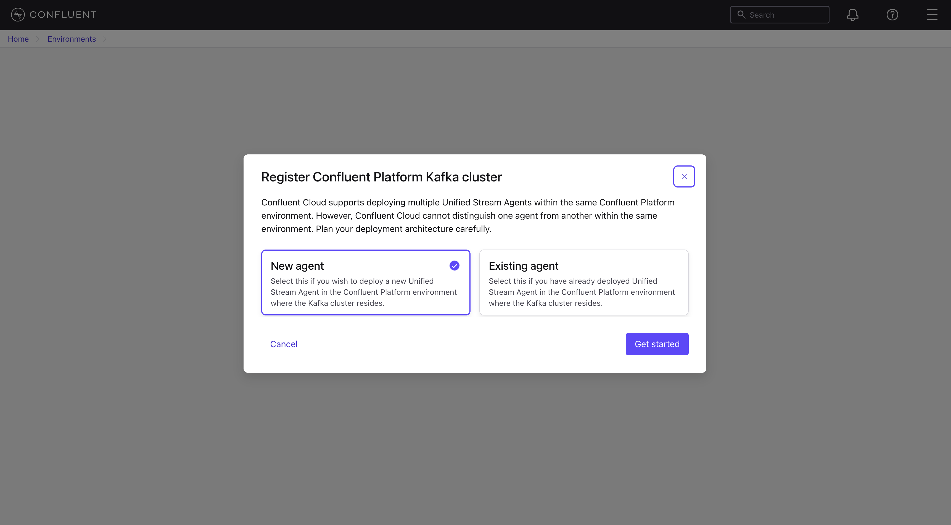Image resolution: width=951 pixels, height=525 pixels.
Task: Click the Existing agent heading
Action: pyautogui.click(x=523, y=266)
